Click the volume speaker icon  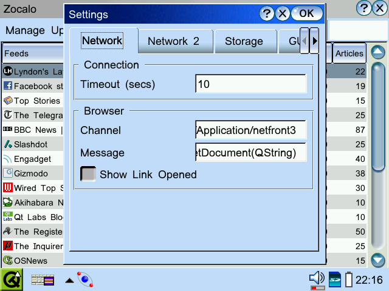[x=317, y=279]
